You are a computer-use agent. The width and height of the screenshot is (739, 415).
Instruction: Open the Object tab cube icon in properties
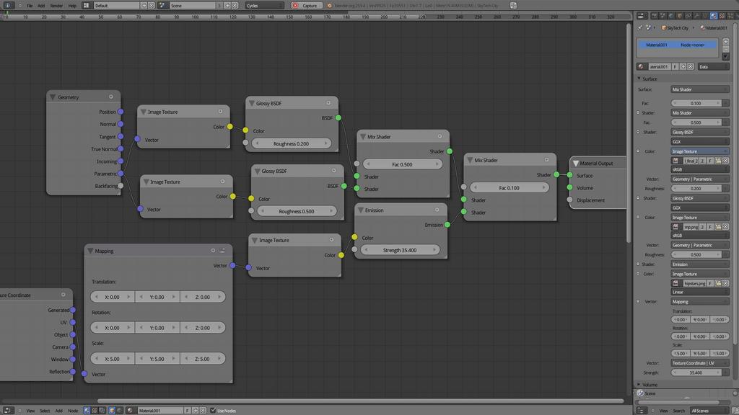click(x=680, y=16)
